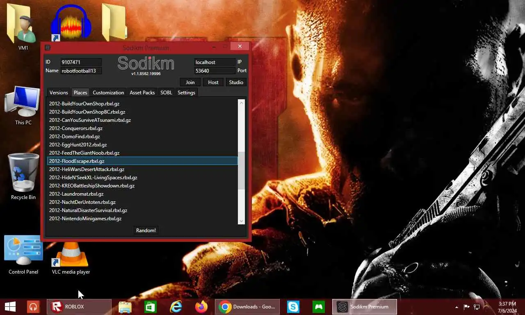Click the places list scrollbar thumb
Viewport: 525px width, 315px height.
click(x=241, y=170)
